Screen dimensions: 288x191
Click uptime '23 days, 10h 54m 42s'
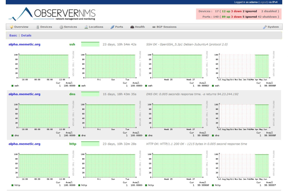(x=120, y=44)
